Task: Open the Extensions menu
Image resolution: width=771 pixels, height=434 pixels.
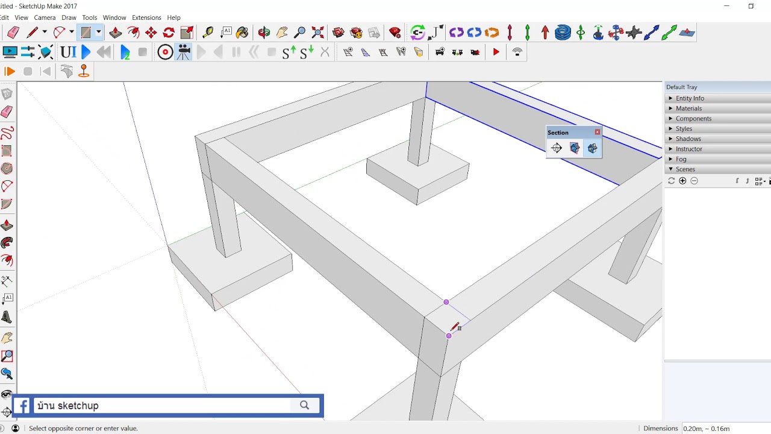Action: click(x=146, y=17)
